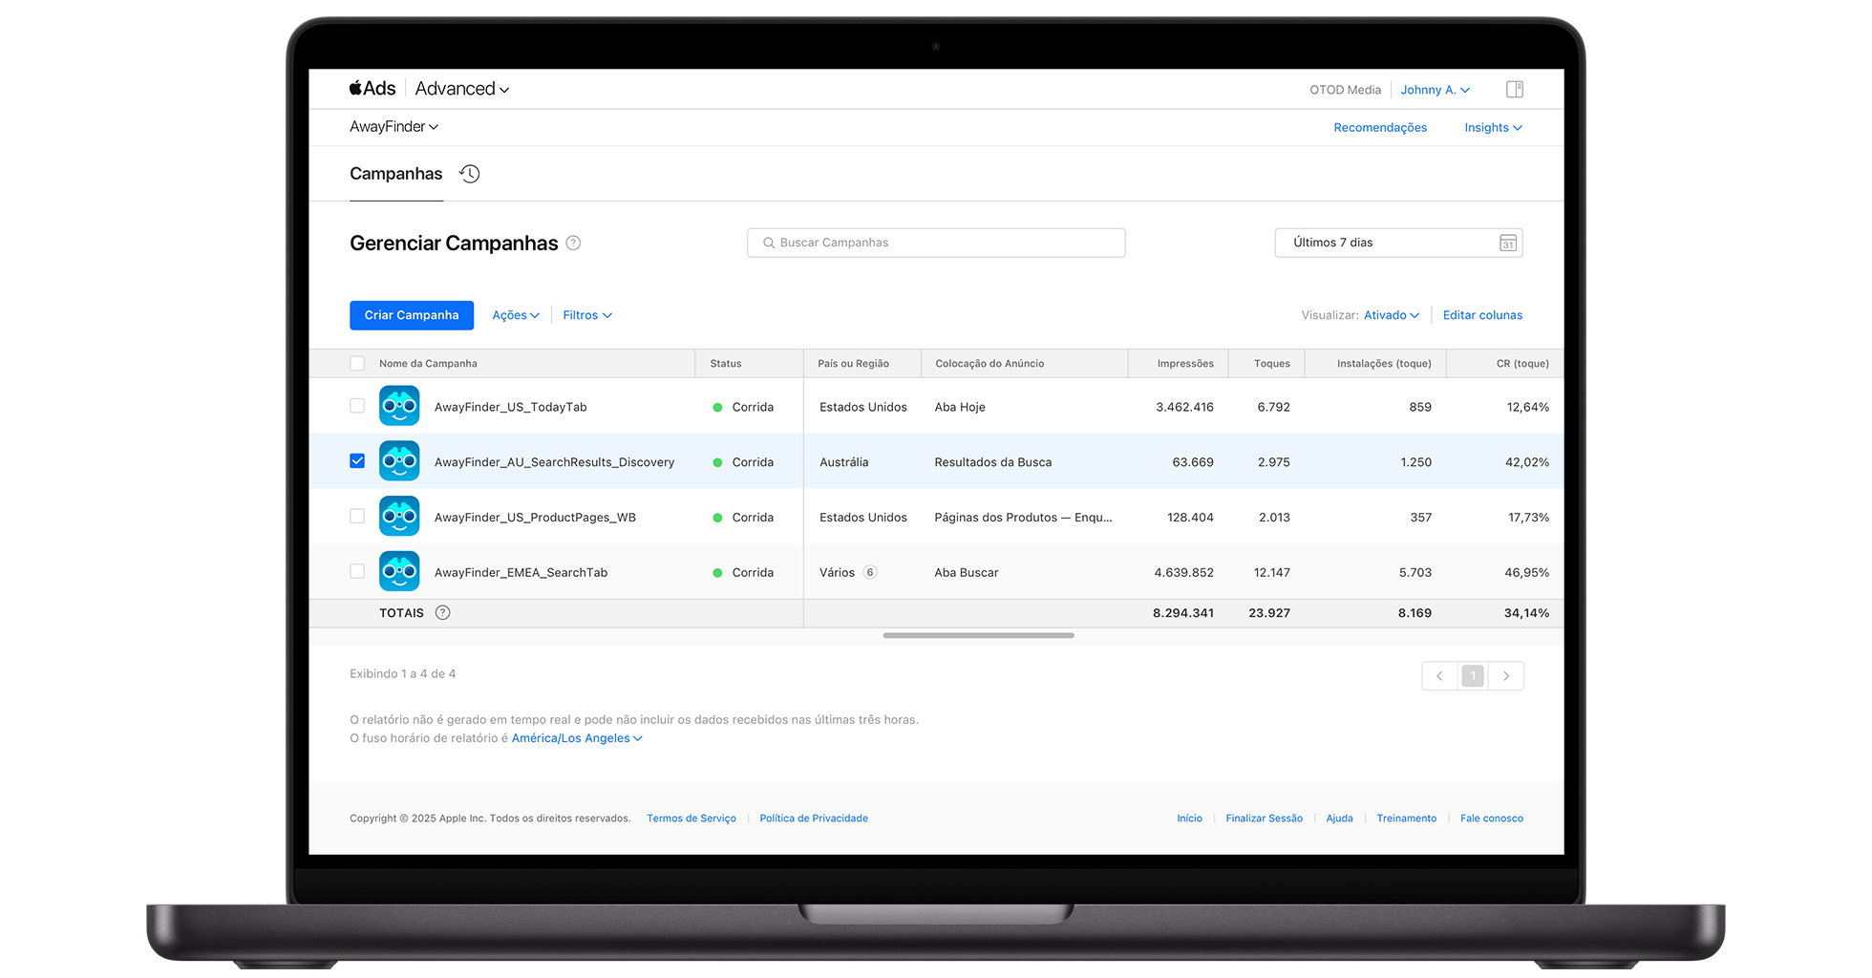1872x978 pixels.
Task: Sort by Instalações (toque) column header
Action: pos(1384,364)
